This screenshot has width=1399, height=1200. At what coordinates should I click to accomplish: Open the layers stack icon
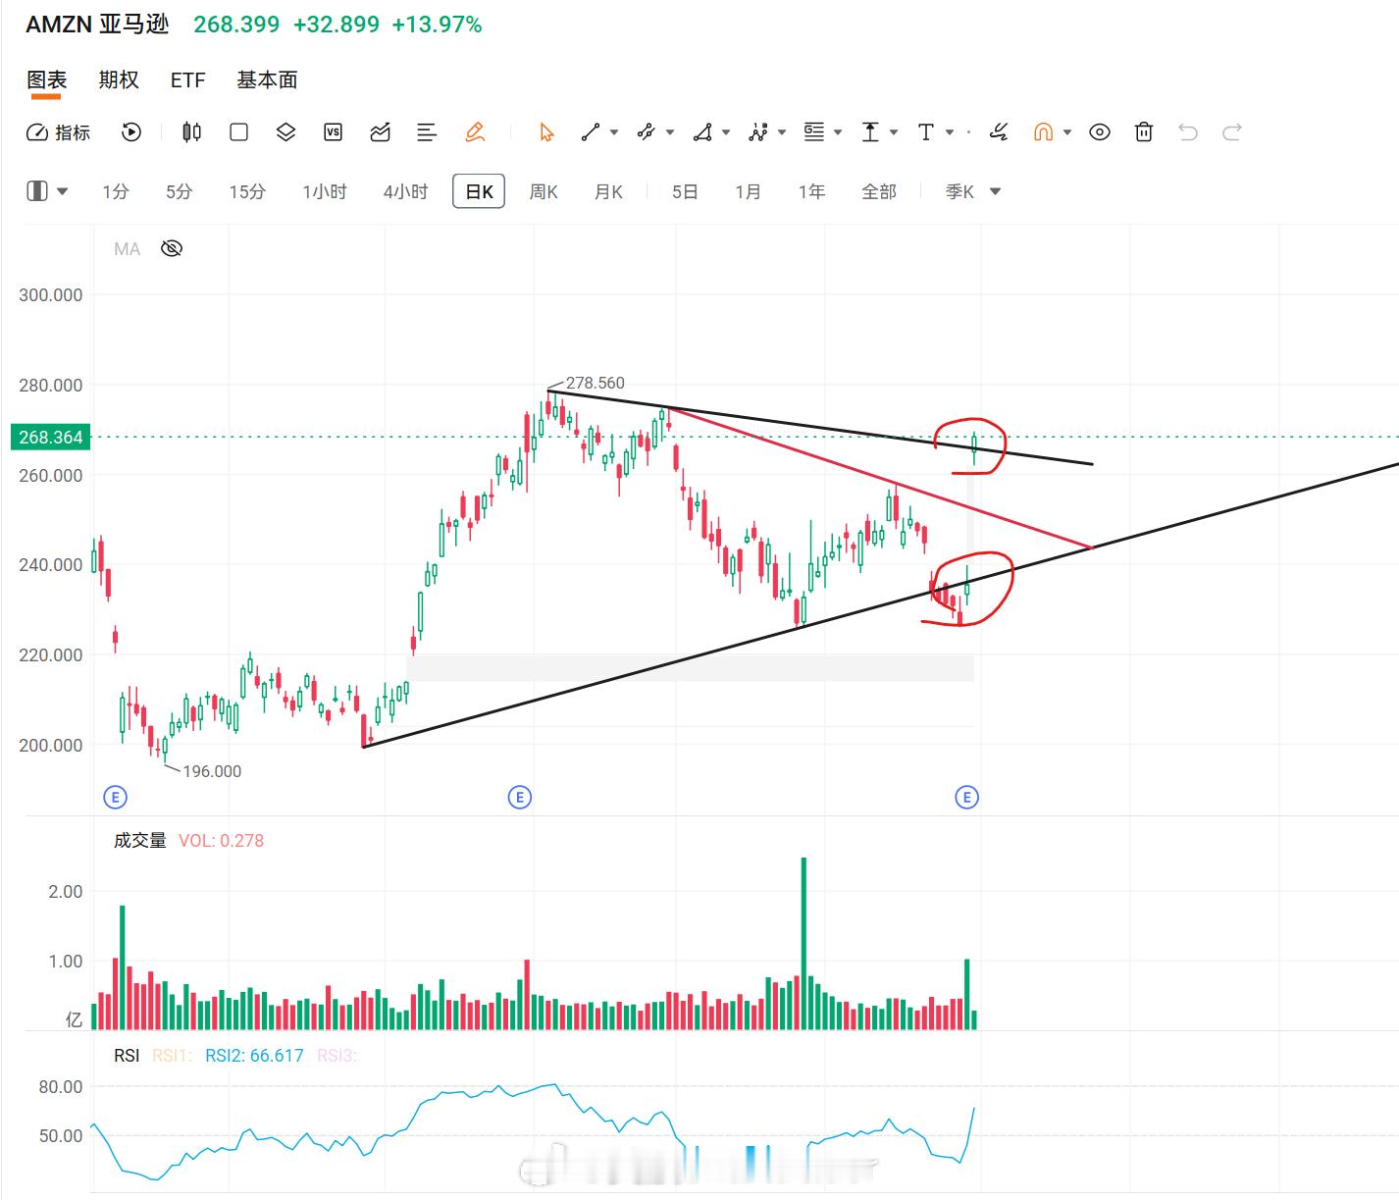coord(285,132)
